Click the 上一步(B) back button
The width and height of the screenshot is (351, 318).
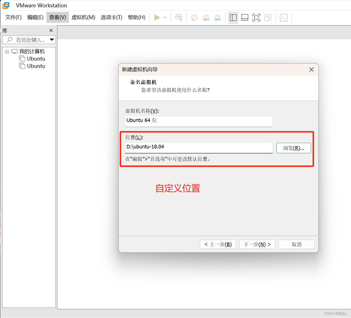[218, 244]
